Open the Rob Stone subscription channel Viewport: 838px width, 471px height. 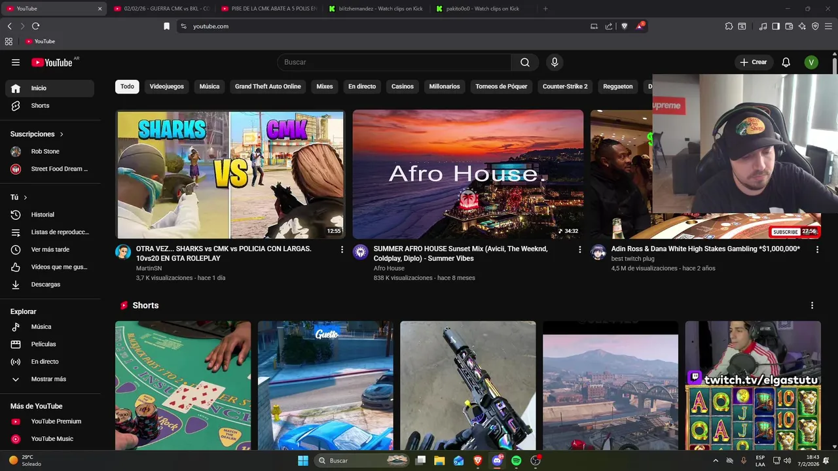pos(50,151)
